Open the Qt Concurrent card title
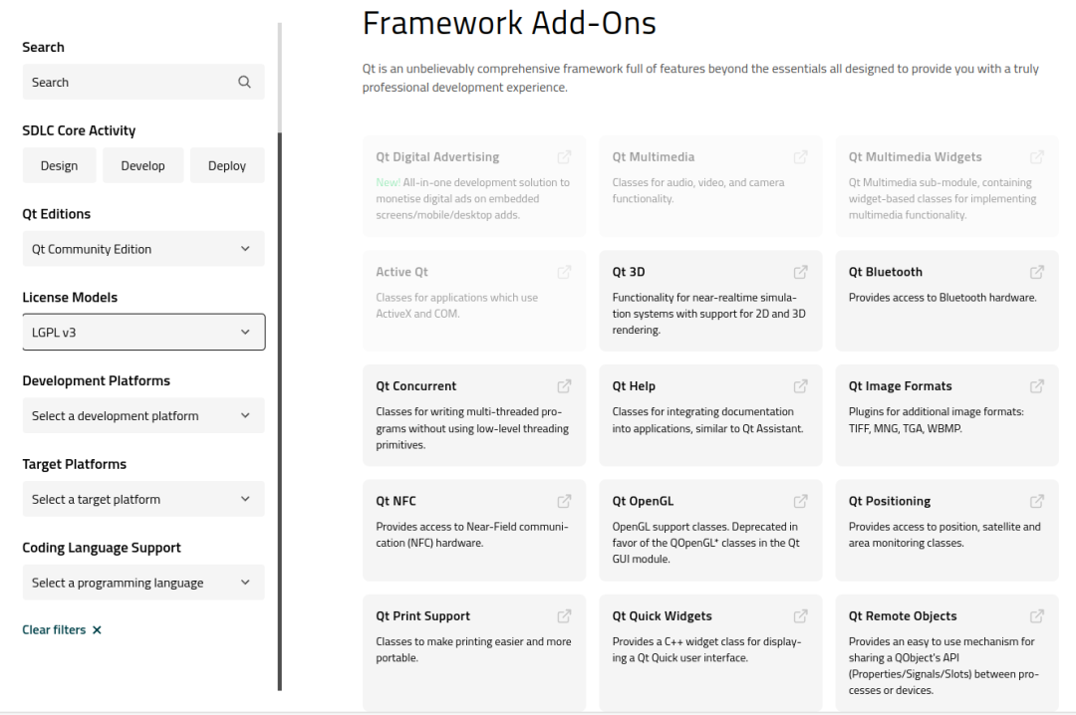 click(x=415, y=386)
